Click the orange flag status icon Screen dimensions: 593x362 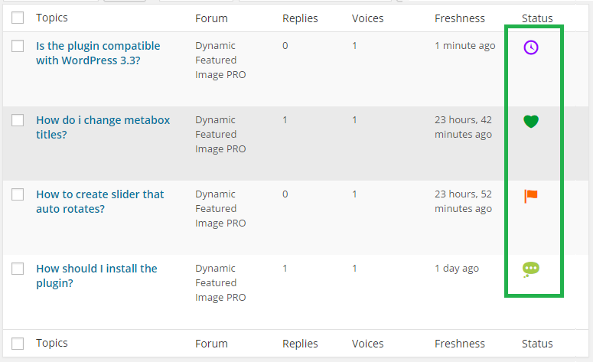pyautogui.click(x=531, y=196)
